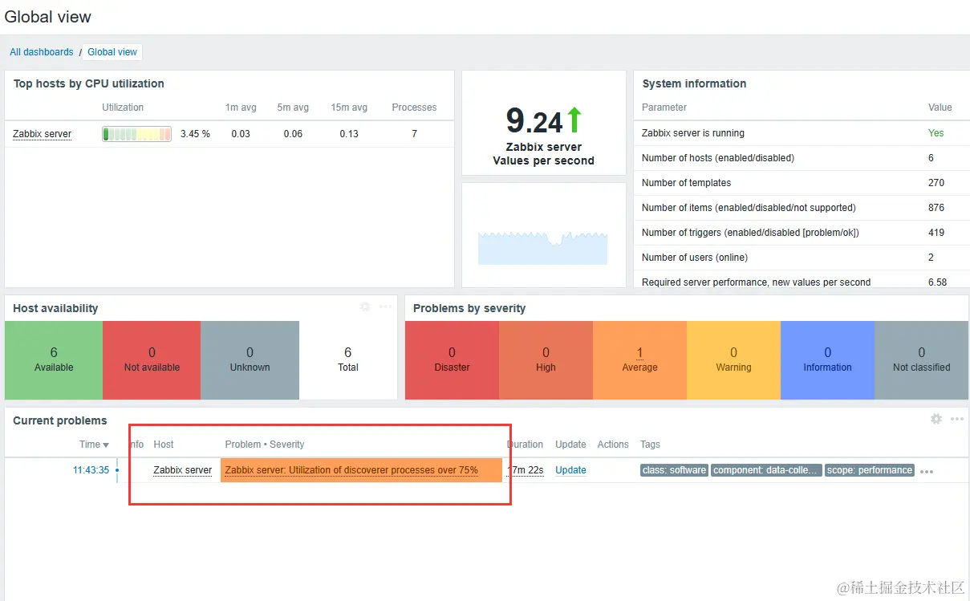Click the 9.24 values per second reading
This screenshot has width=970, height=601.
pos(534,121)
